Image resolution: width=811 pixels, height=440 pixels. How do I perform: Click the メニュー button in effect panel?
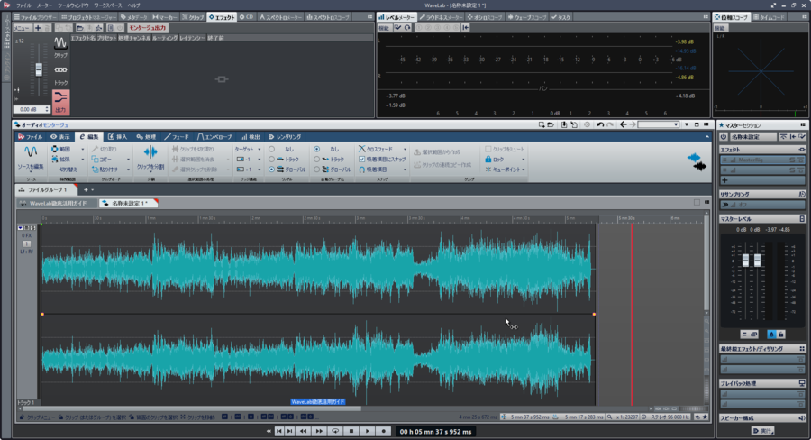[22, 28]
